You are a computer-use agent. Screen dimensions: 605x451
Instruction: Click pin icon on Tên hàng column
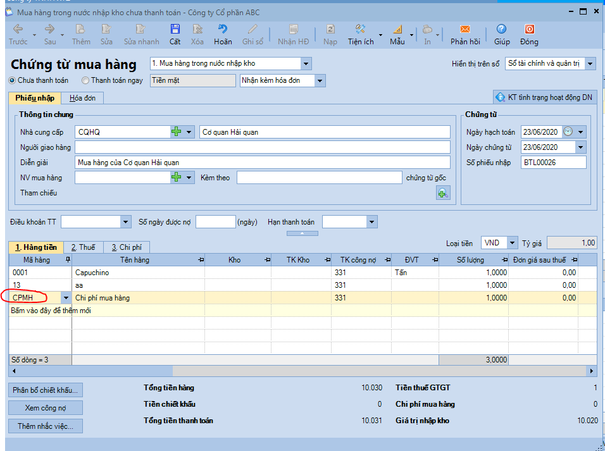pyautogui.click(x=201, y=259)
